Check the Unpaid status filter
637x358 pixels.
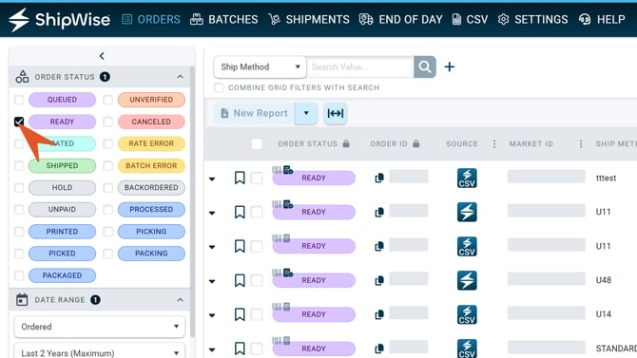click(19, 210)
